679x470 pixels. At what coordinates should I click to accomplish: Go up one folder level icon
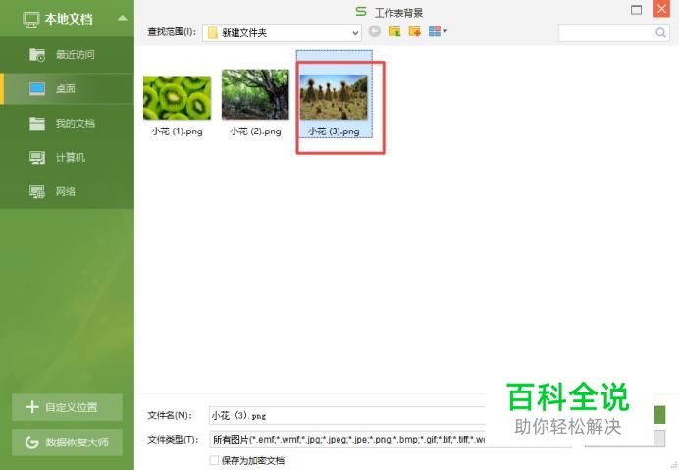tap(394, 31)
